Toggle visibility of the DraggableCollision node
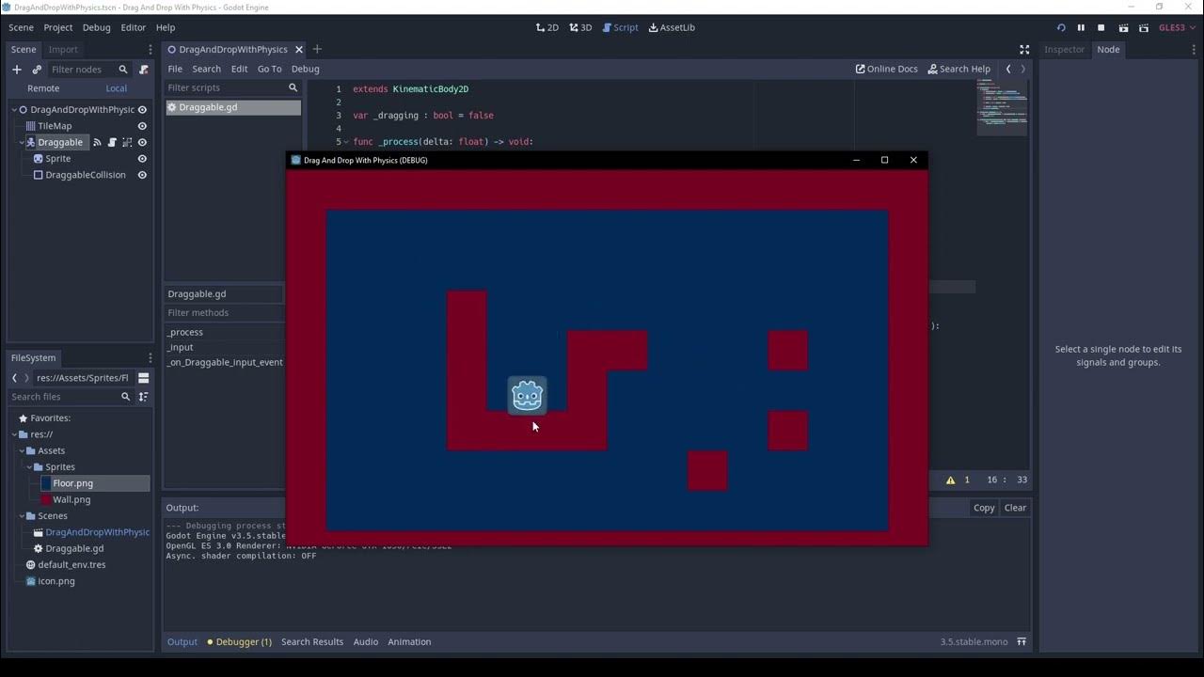The width and height of the screenshot is (1204, 677). click(x=142, y=175)
